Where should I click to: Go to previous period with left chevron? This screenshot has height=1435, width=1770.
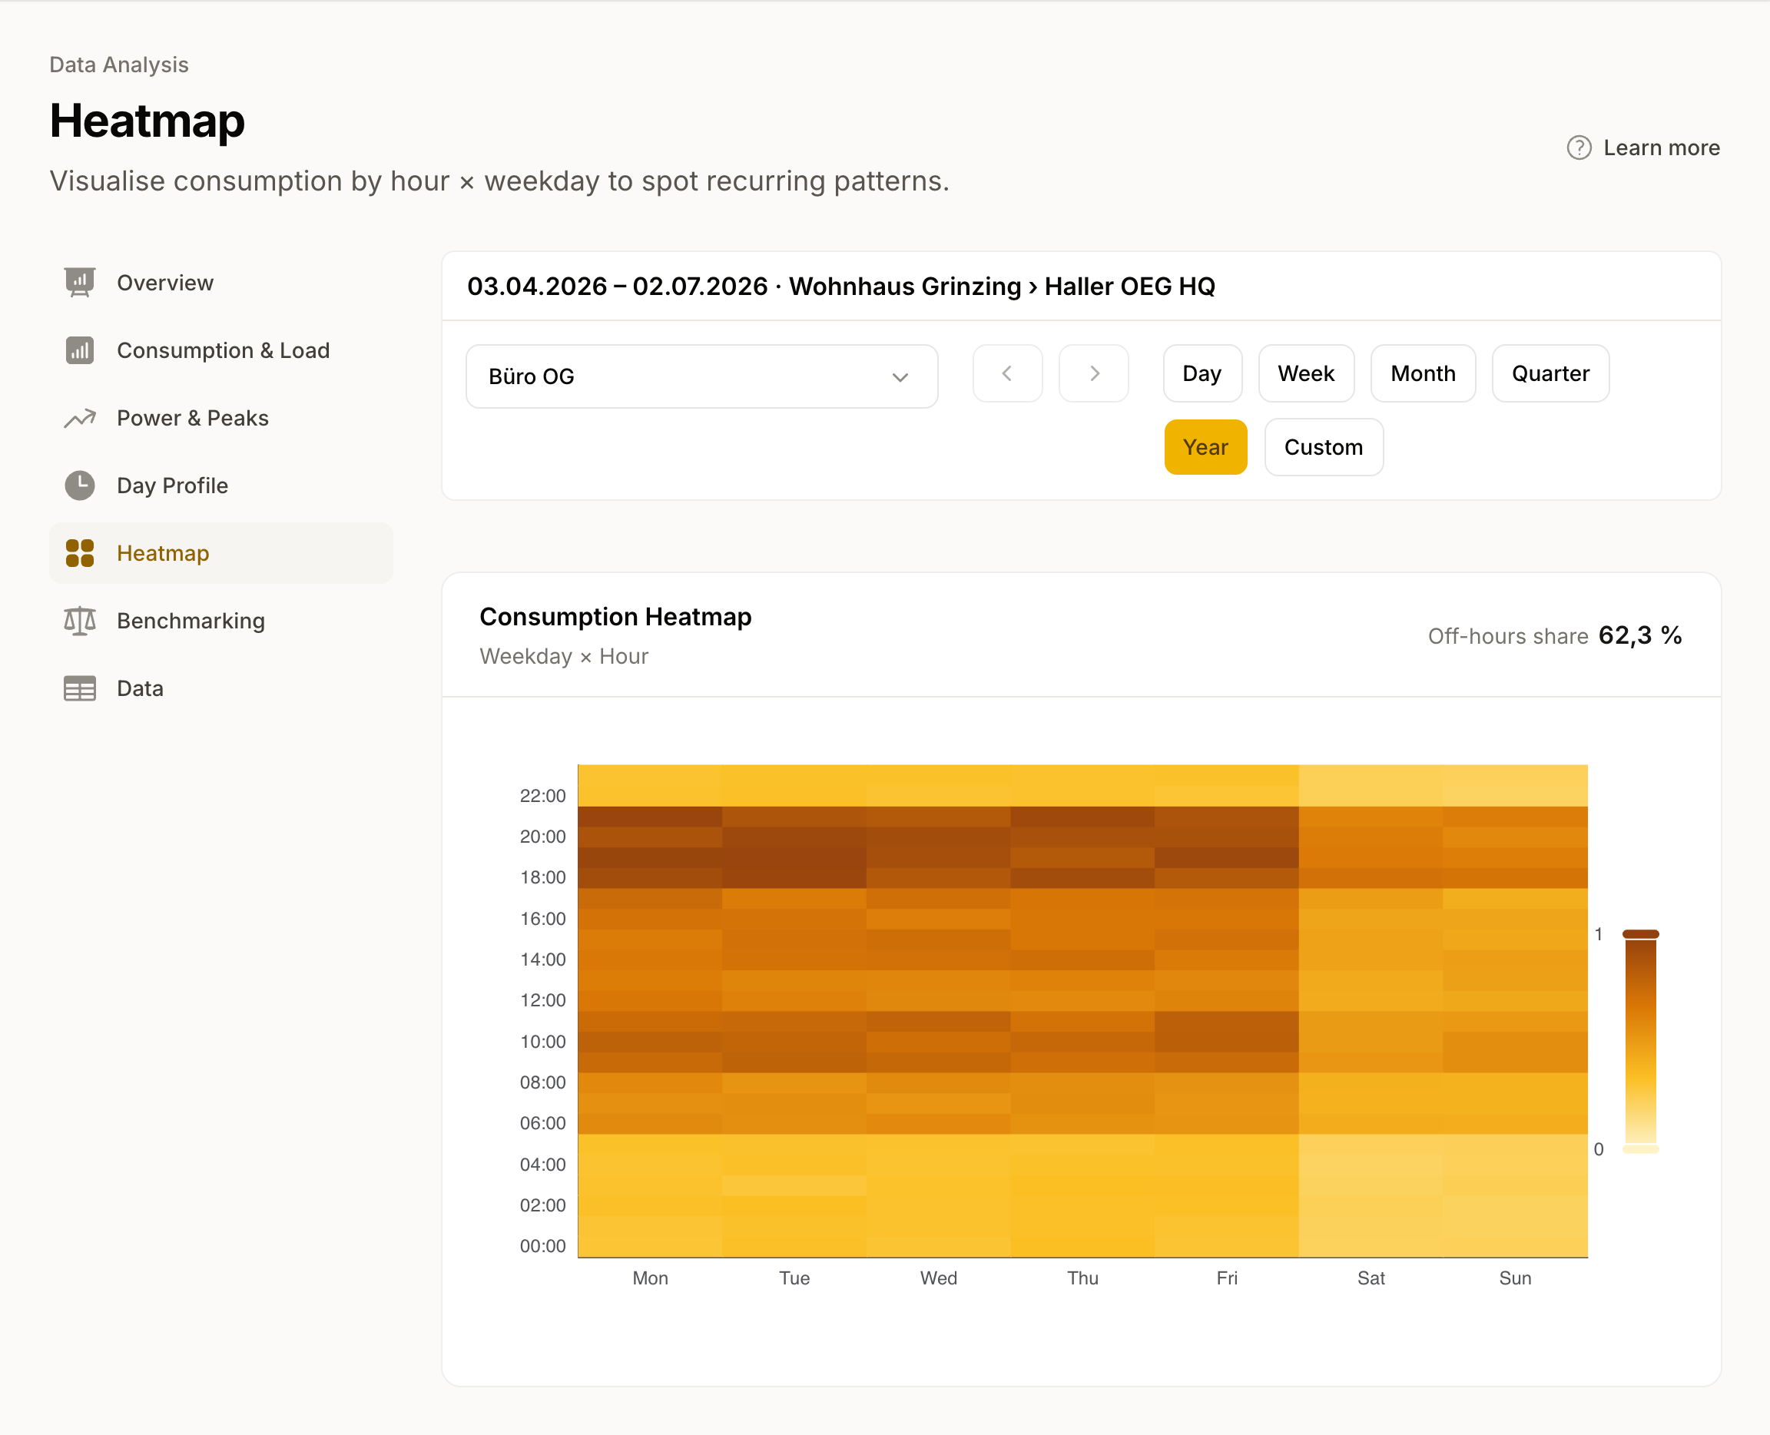coord(1007,373)
